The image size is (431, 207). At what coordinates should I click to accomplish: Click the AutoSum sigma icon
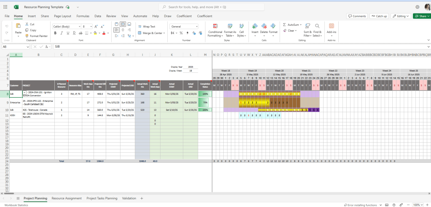coord(285,25)
